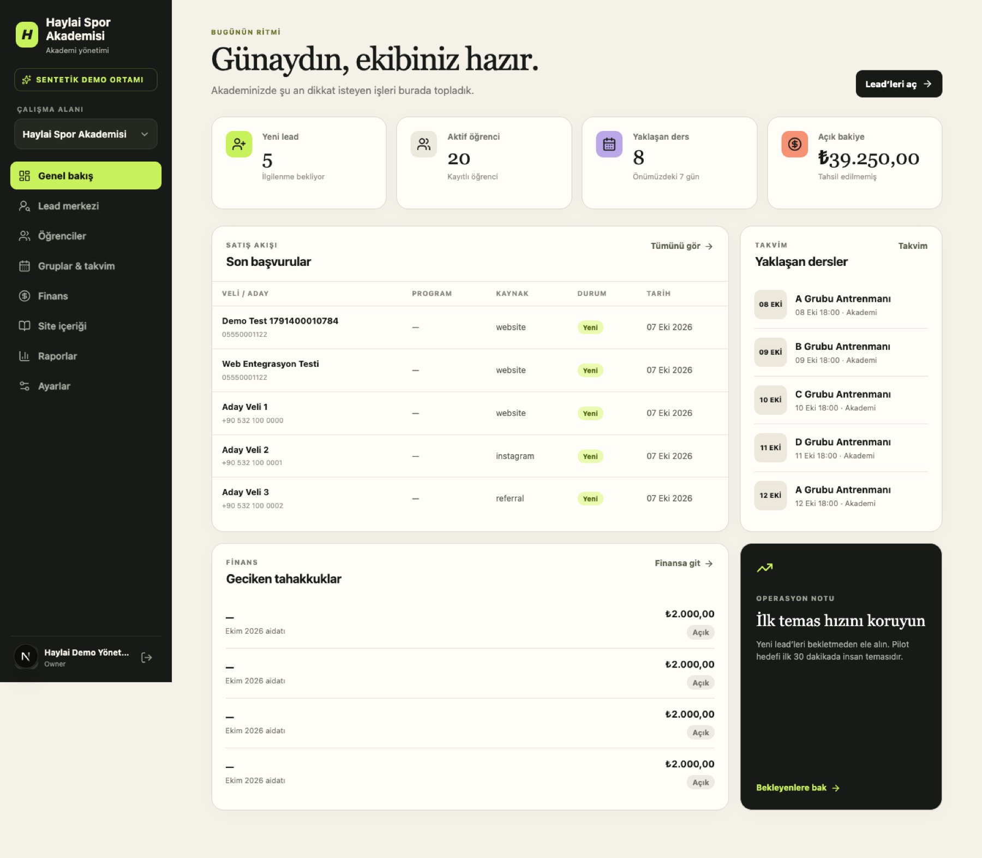The height and width of the screenshot is (858, 982).
Task: Click the Lead'leri aç button
Action: pos(899,84)
